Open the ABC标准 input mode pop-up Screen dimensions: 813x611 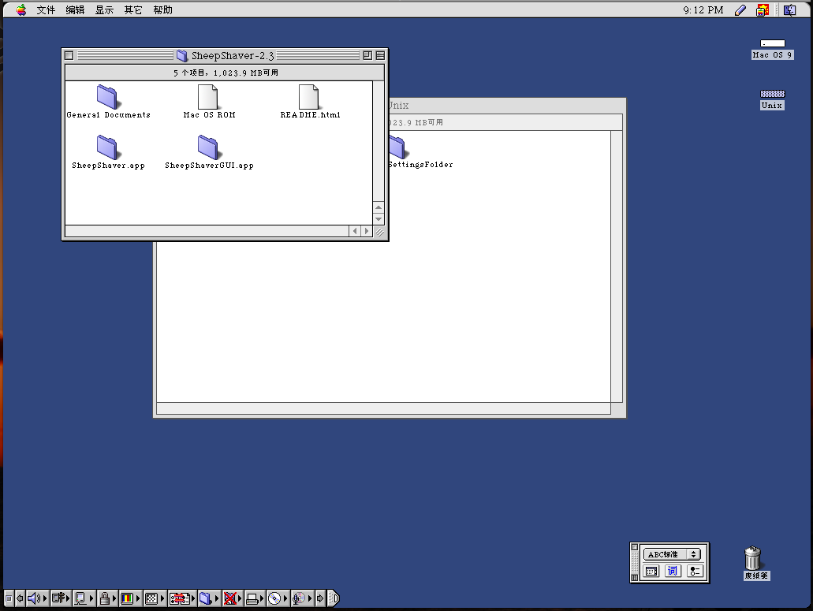(672, 554)
